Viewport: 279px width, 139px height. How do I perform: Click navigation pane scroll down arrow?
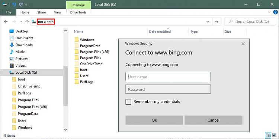pos(65,130)
